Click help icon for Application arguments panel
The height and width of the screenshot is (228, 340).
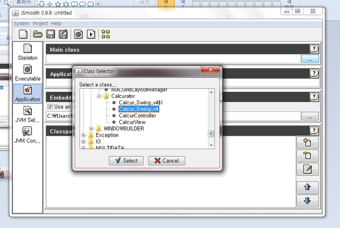[314, 73]
